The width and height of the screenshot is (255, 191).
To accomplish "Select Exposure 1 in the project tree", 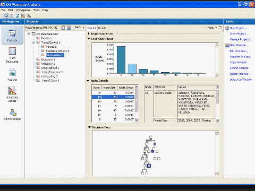I will [x=48, y=59].
